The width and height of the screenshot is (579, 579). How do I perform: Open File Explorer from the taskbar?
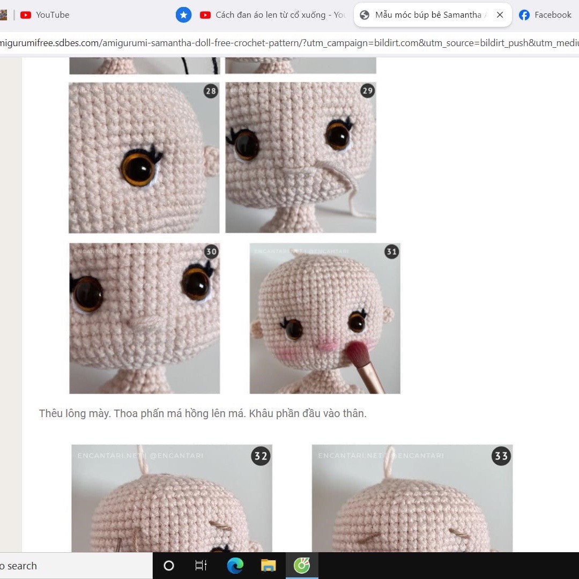[268, 566]
